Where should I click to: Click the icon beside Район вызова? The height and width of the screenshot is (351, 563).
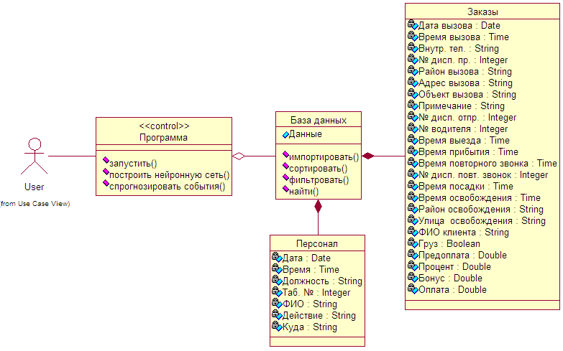(413, 71)
